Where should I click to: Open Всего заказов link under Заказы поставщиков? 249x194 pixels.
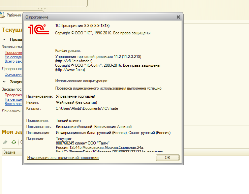[x=13, y=104]
